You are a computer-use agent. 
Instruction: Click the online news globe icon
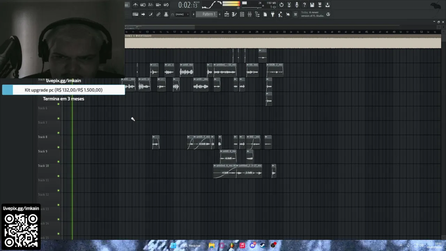328,14
